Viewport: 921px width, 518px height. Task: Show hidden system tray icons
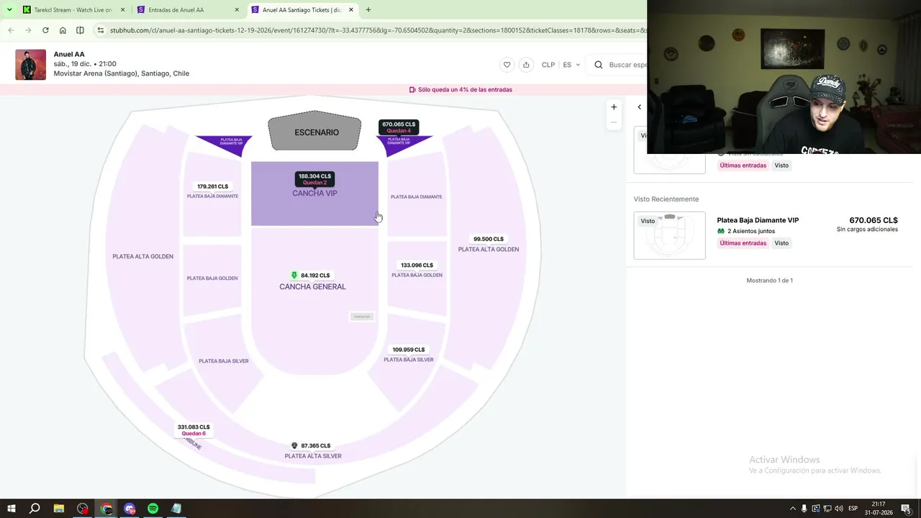click(x=793, y=509)
